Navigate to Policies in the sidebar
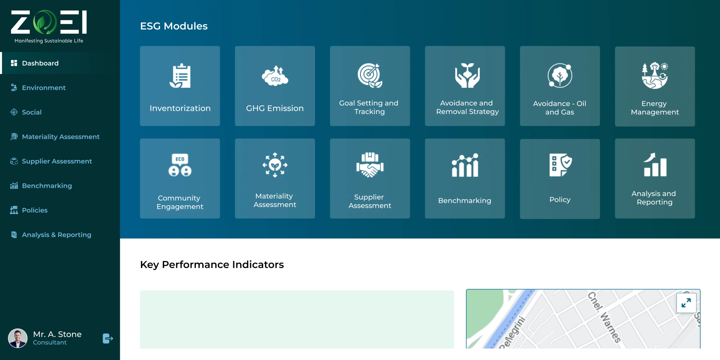This screenshot has width=720, height=360. [35, 210]
